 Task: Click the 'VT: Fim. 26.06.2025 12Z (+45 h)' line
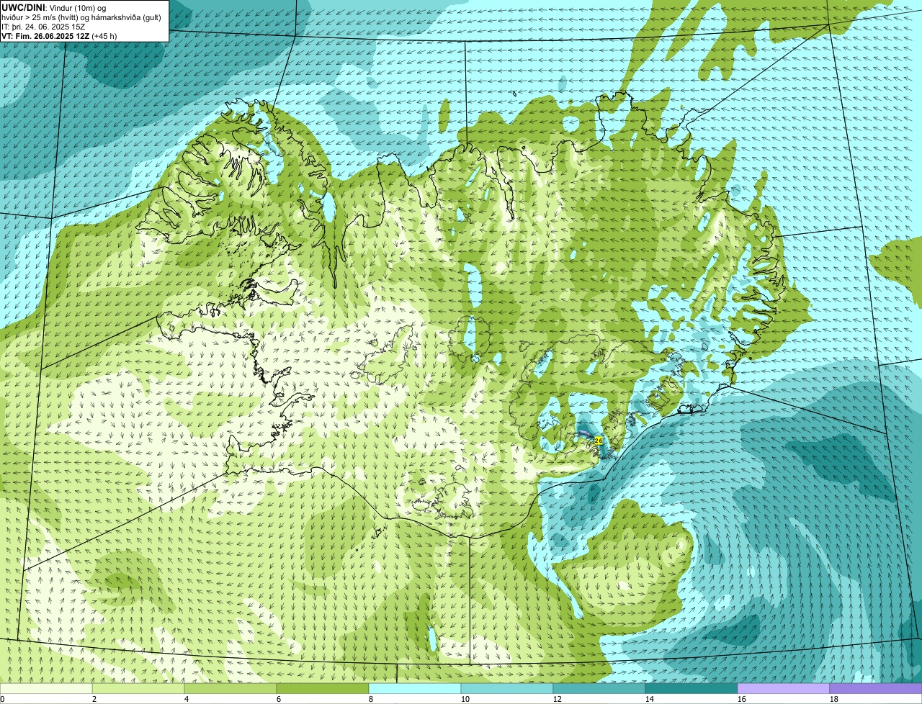[59, 36]
